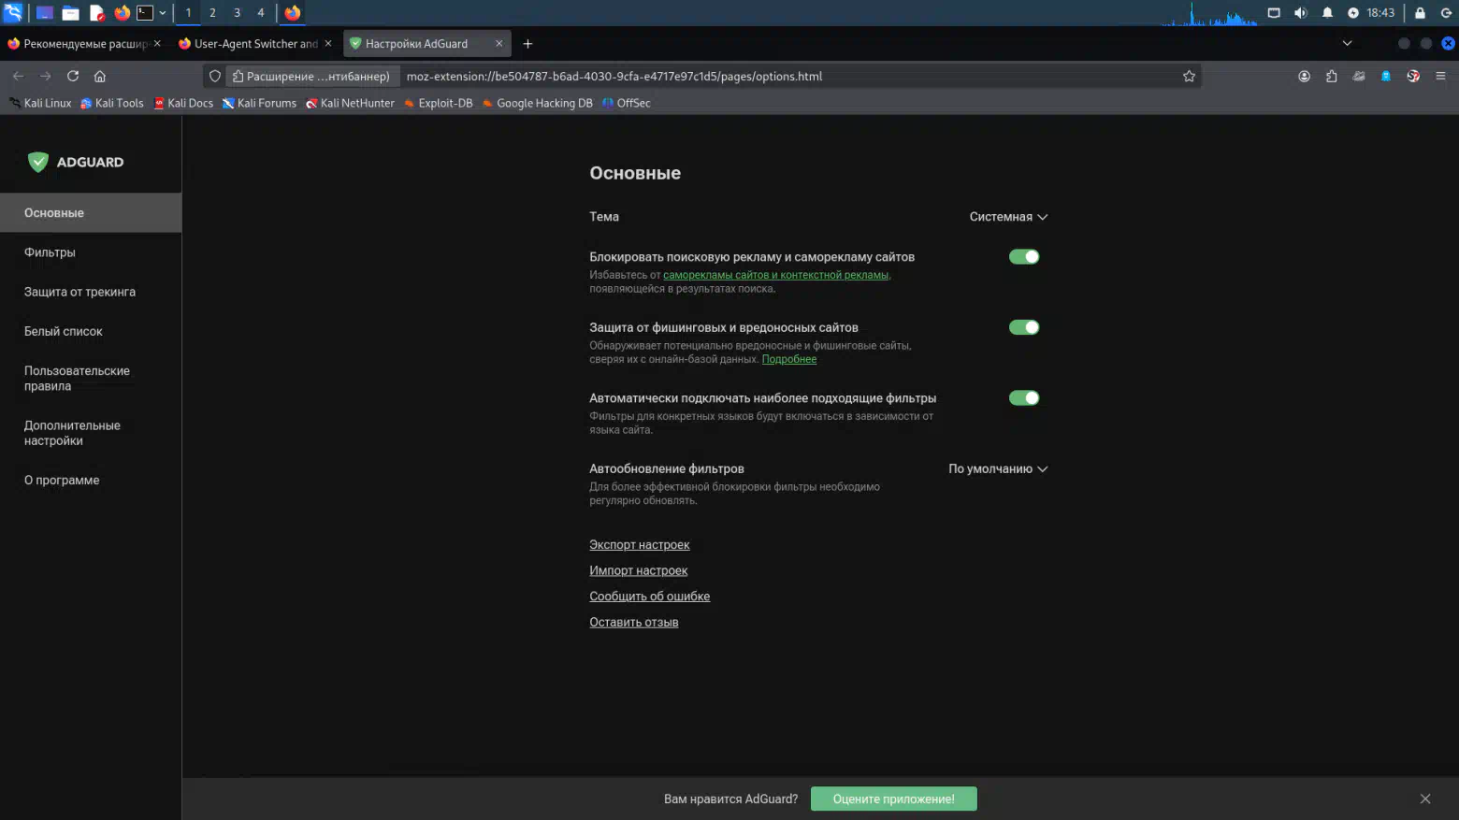The height and width of the screenshot is (820, 1459).
Task: Open the Kali Docs bookmark
Action: (x=183, y=104)
